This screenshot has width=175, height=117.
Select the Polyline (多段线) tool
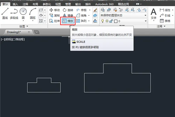(14, 13)
